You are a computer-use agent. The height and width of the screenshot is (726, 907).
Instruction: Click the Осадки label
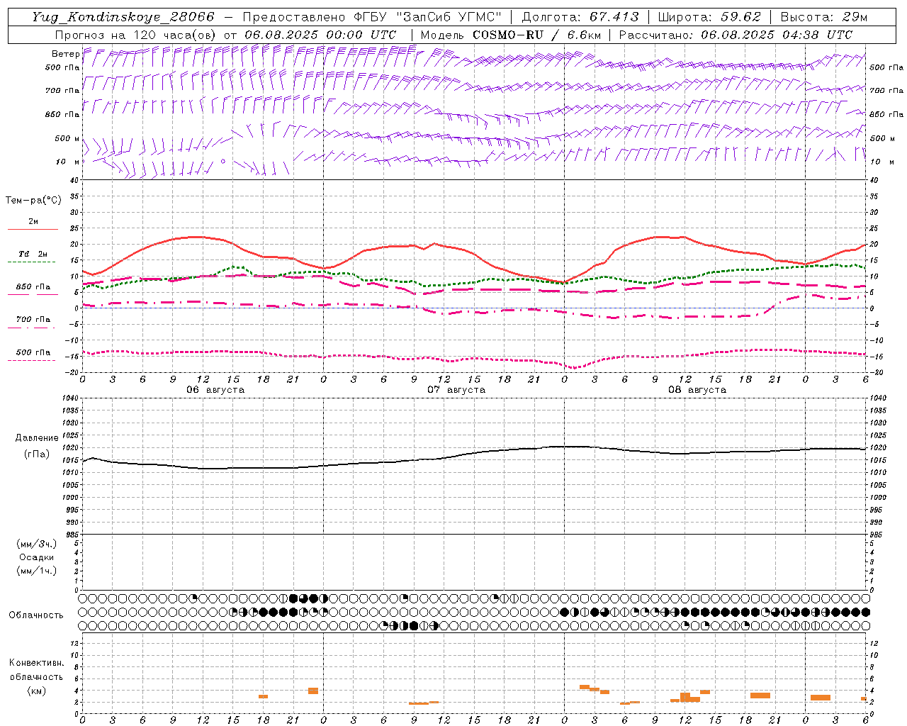pos(37,557)
